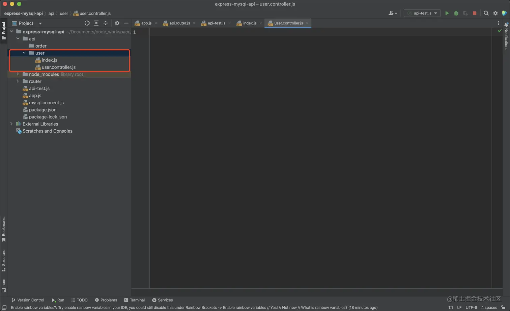The width and height of the screenshot is (510, 311).
Task: Debug the api-test.js configuration
Action: point(456,13)
